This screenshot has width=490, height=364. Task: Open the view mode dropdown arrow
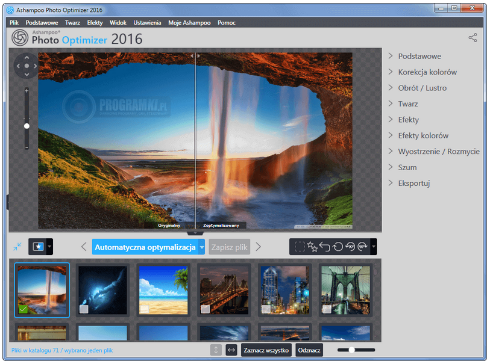coord(49,247)
